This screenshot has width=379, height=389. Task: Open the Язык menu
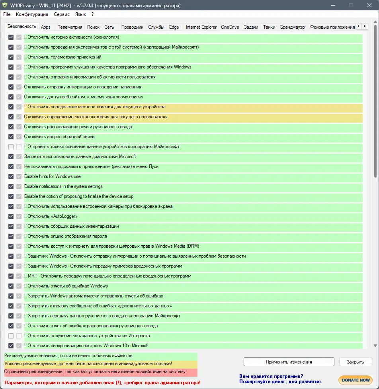click(x=80, y=14)
